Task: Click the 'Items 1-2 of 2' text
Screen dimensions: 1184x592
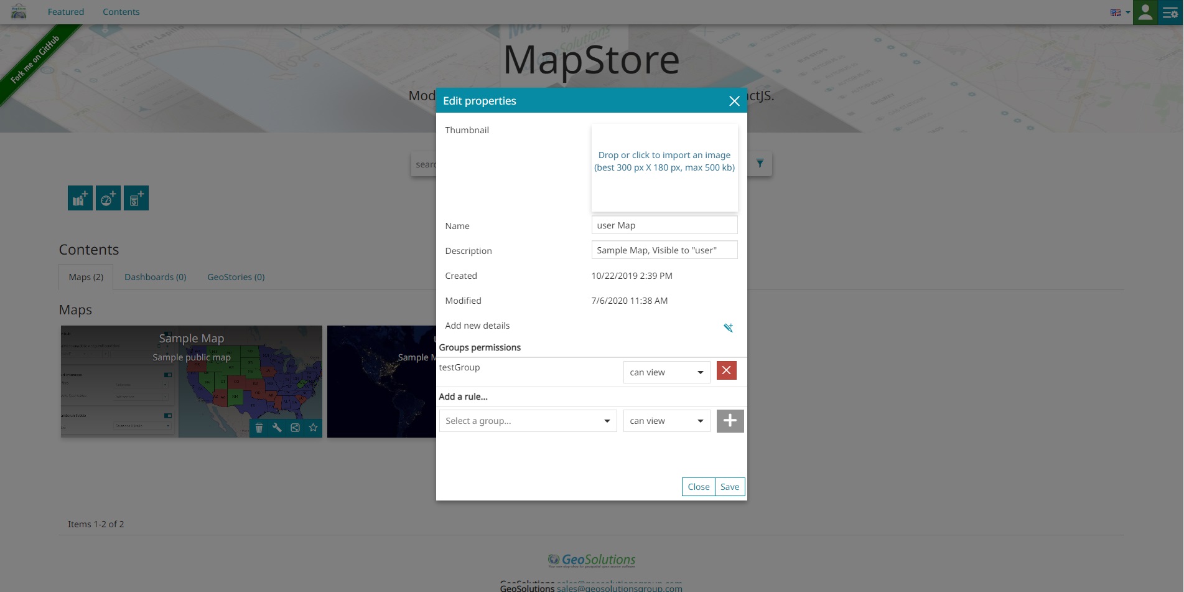Action: [96, 524]
